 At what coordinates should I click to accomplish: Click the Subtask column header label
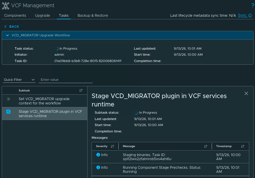[24, 91]
